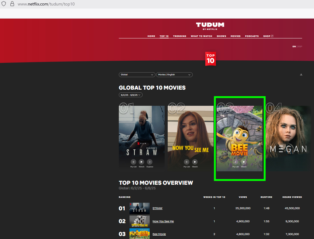
Task: Click Straw runtime 1:48
Action: [267, 208]
